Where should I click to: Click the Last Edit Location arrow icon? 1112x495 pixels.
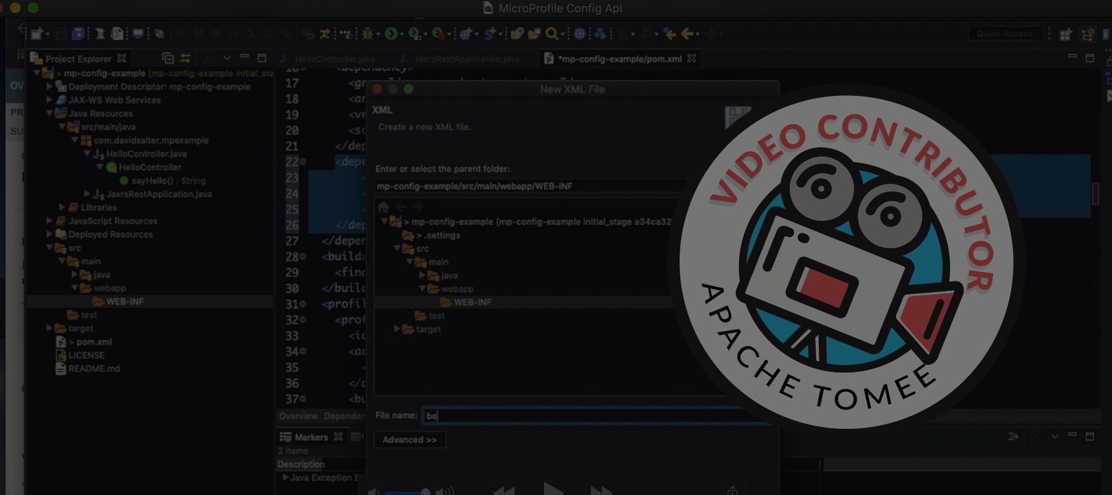(x=670, y=33)
